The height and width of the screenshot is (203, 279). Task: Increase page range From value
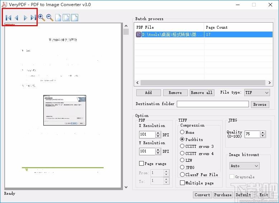(x=166, y=171)
